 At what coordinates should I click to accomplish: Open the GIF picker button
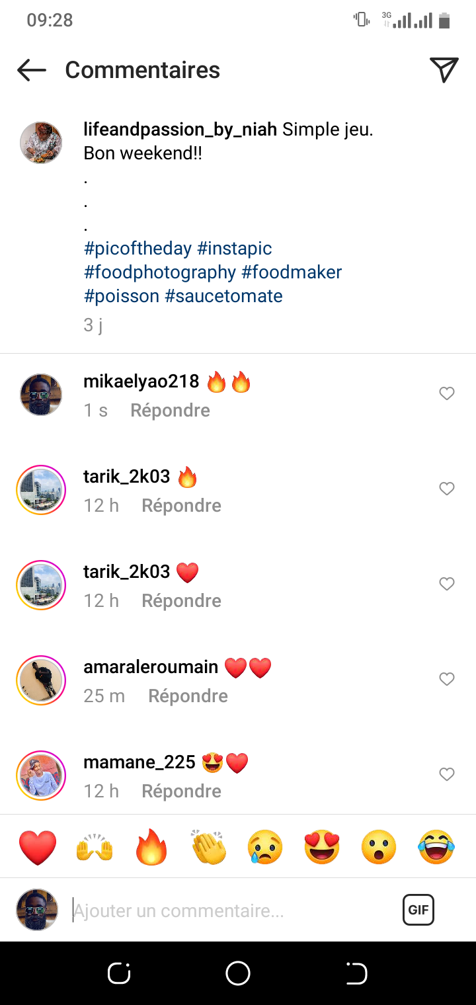click(418, 910)
